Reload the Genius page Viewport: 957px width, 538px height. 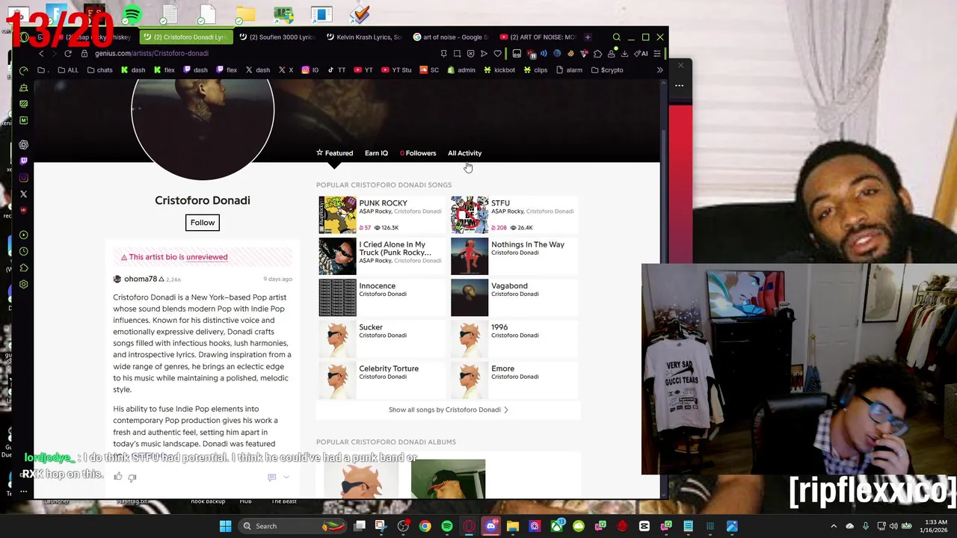(67, 53)
